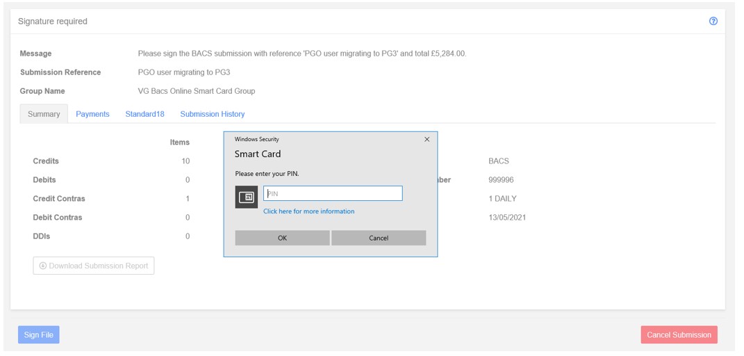Confirm the PIN with OK

(282, 238)
